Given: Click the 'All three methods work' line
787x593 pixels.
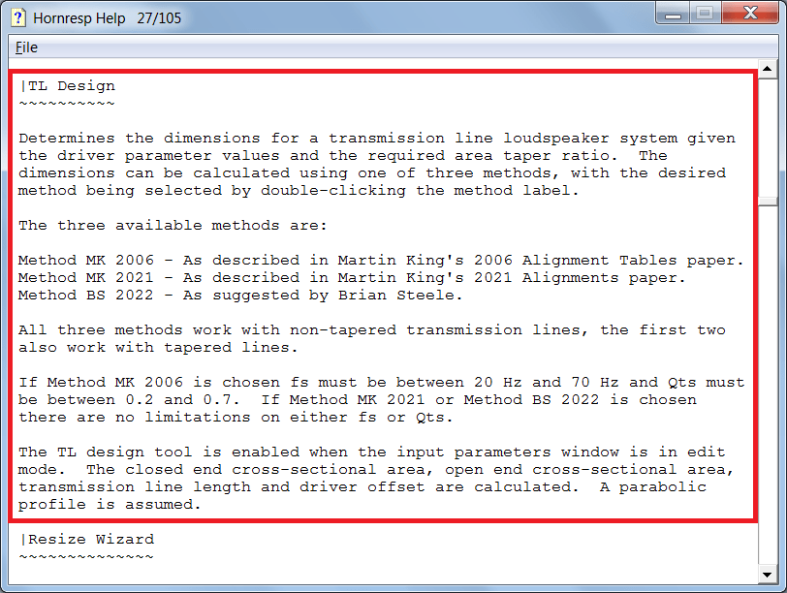Looking at the screenshot, I should (x=372, y=330).
